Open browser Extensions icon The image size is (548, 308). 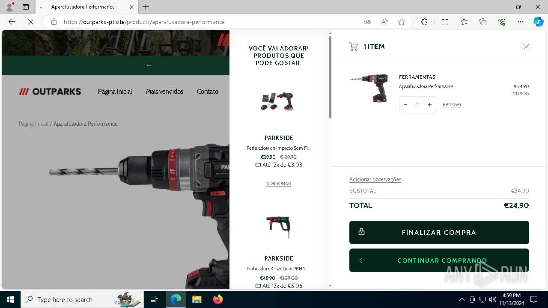[x=424, y=22]
